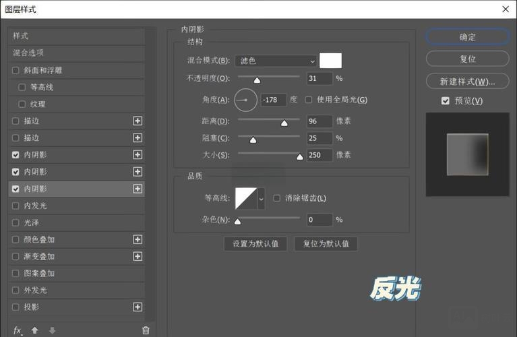517x337 pixels.
Task: Enable 图案叠加 checkbox
Action: [x=16, y=274]
